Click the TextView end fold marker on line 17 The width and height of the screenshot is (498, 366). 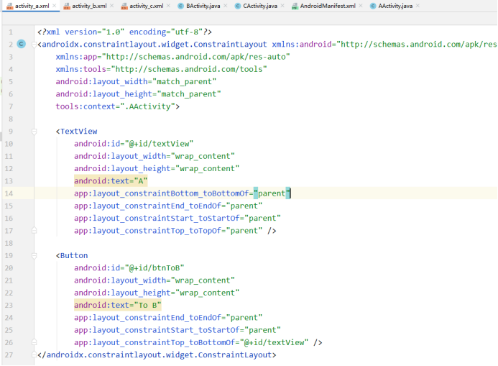[x=34, y=230]
